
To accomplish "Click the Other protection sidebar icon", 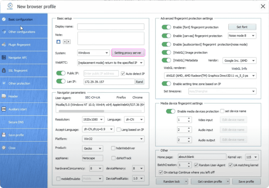I will coord(4,83).
